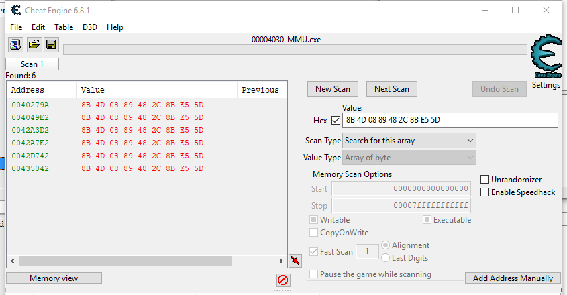567x295 pixels.
Task: Open Settings via Cheat Engine logo
Action: click(546, 61)
